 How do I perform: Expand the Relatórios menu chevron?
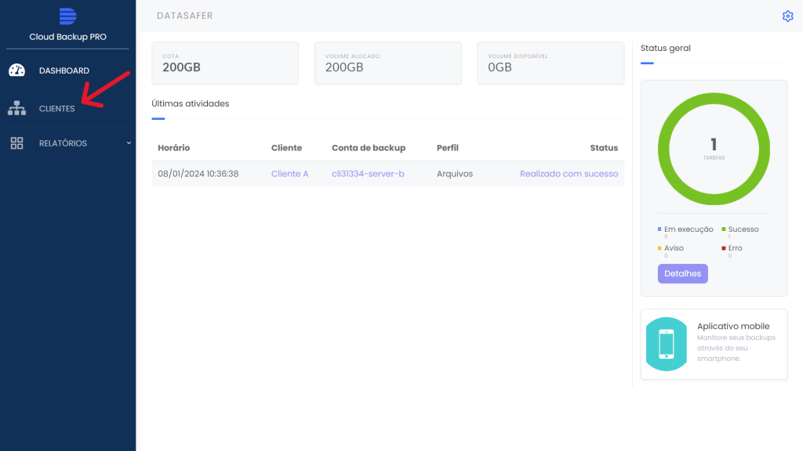pyautogui.click(x=129, y=143)
